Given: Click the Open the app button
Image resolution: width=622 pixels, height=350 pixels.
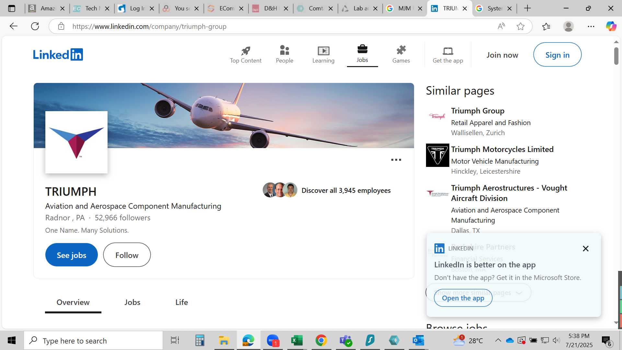Looking at the screenshot, I should [463, 298].
